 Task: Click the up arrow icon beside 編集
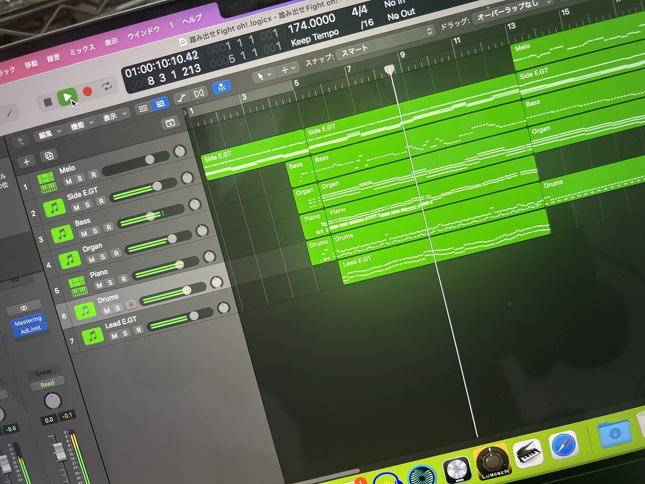click(21, 141)
